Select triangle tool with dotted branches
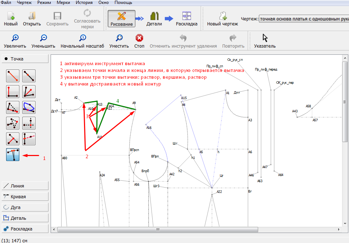349x243 pixels. coord(13,123)
